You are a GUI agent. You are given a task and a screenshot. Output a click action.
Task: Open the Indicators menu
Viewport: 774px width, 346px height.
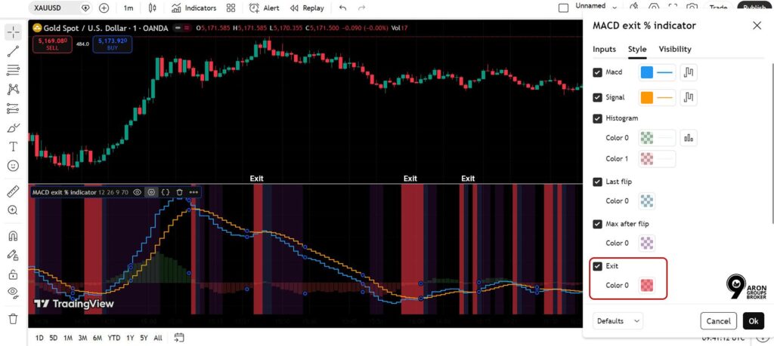(194, 8)
